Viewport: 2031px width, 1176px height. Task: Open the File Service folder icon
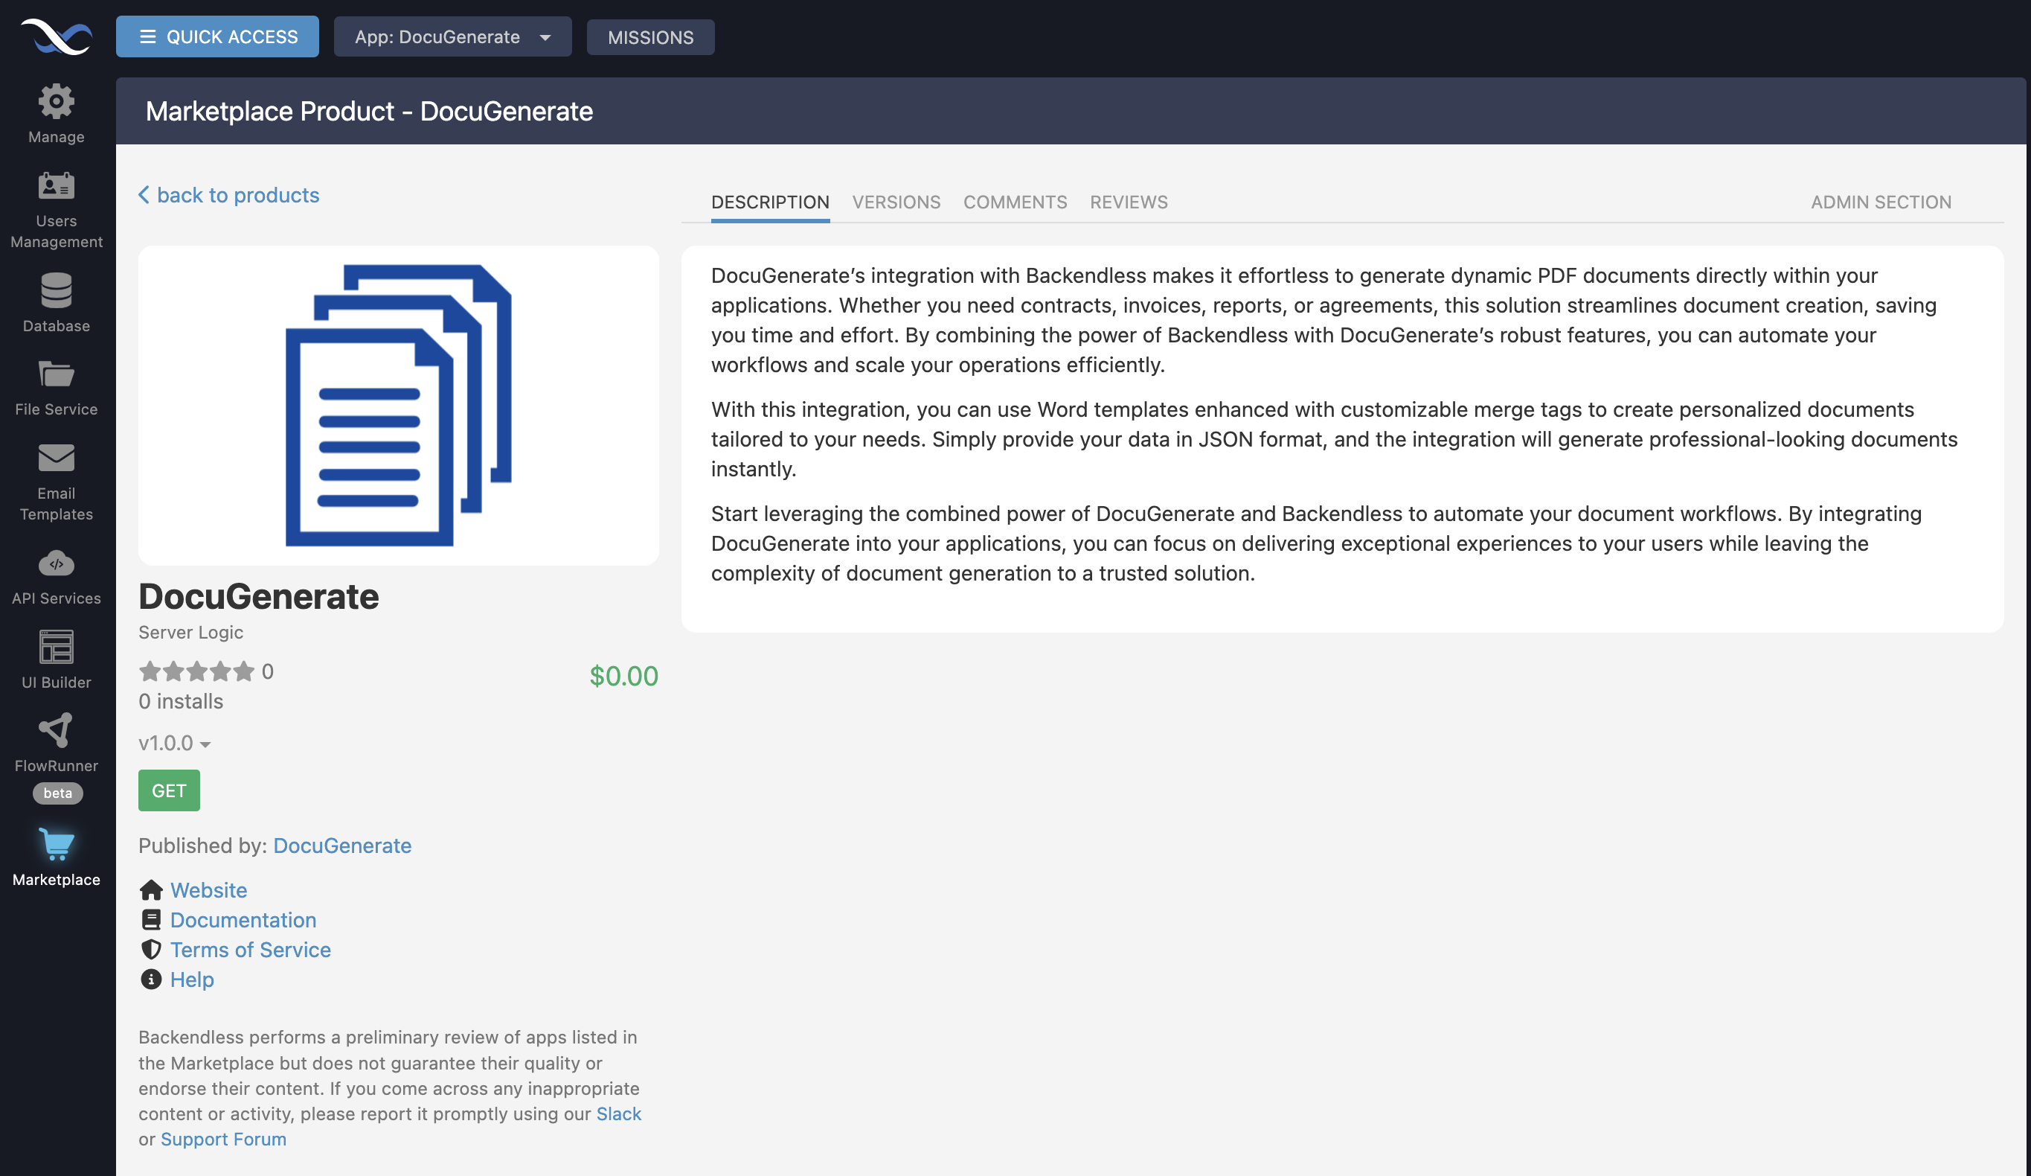(x=57, y=374)
